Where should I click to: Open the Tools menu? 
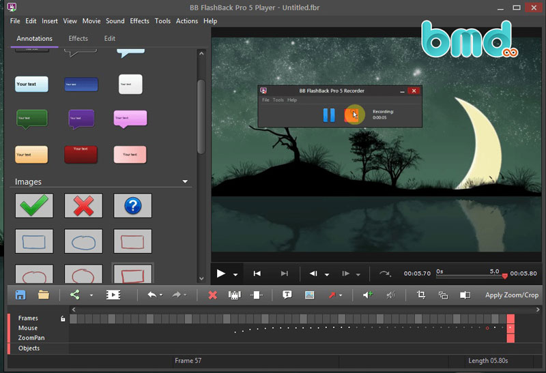[162, 21]
